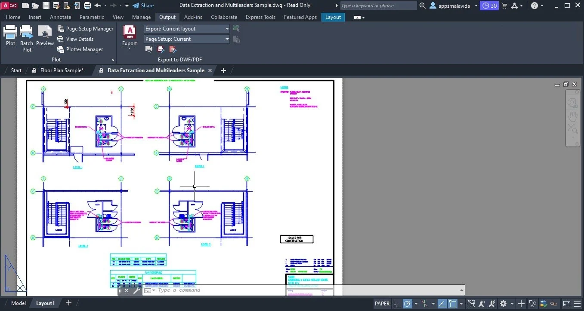Viewport: 584px width, 311px height.
Task: Click Save to Web & Mobile icon
Action: 77,6
